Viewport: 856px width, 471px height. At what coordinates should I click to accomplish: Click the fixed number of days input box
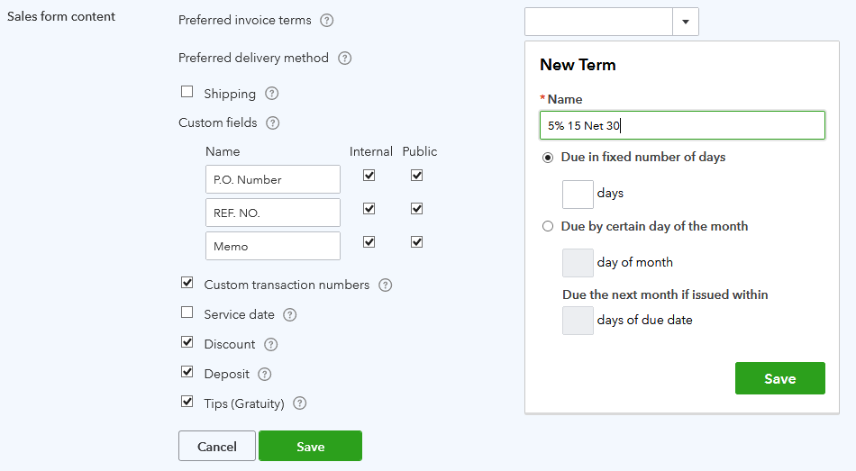click(x=578, y=195)
